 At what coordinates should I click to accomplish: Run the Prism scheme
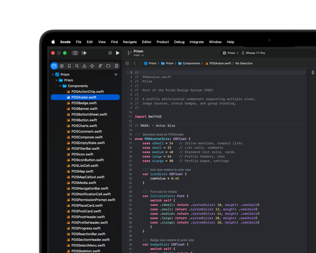pyautogui.click(x=118, y=53)
